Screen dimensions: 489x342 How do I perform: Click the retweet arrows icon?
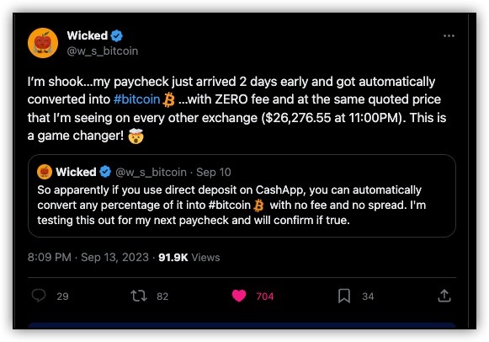[139, 296]
